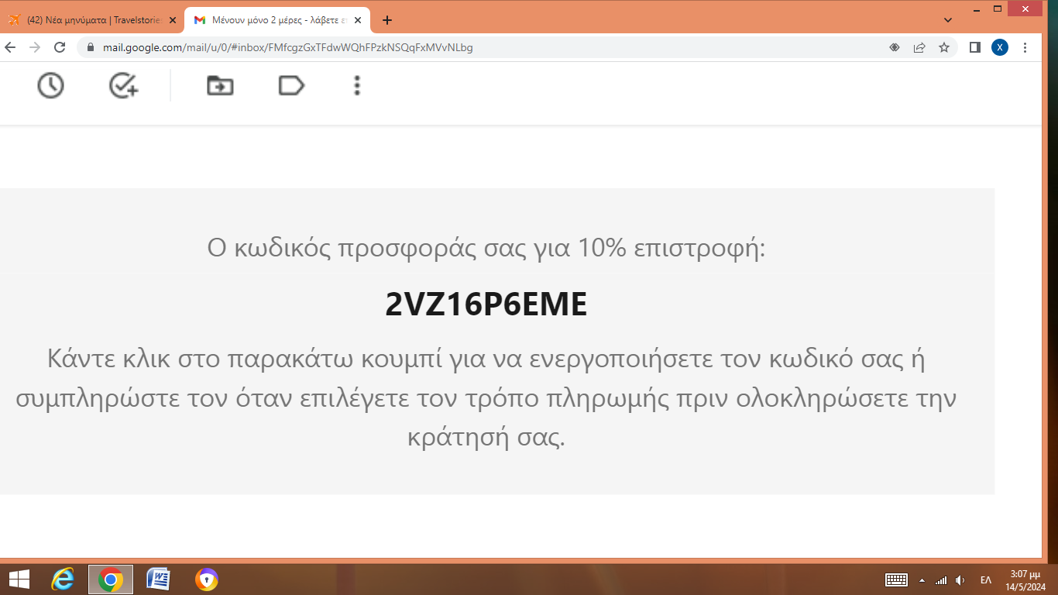1058x595 pixels.
Task: Open the Move to folder icon
Action: coord(220,85)
